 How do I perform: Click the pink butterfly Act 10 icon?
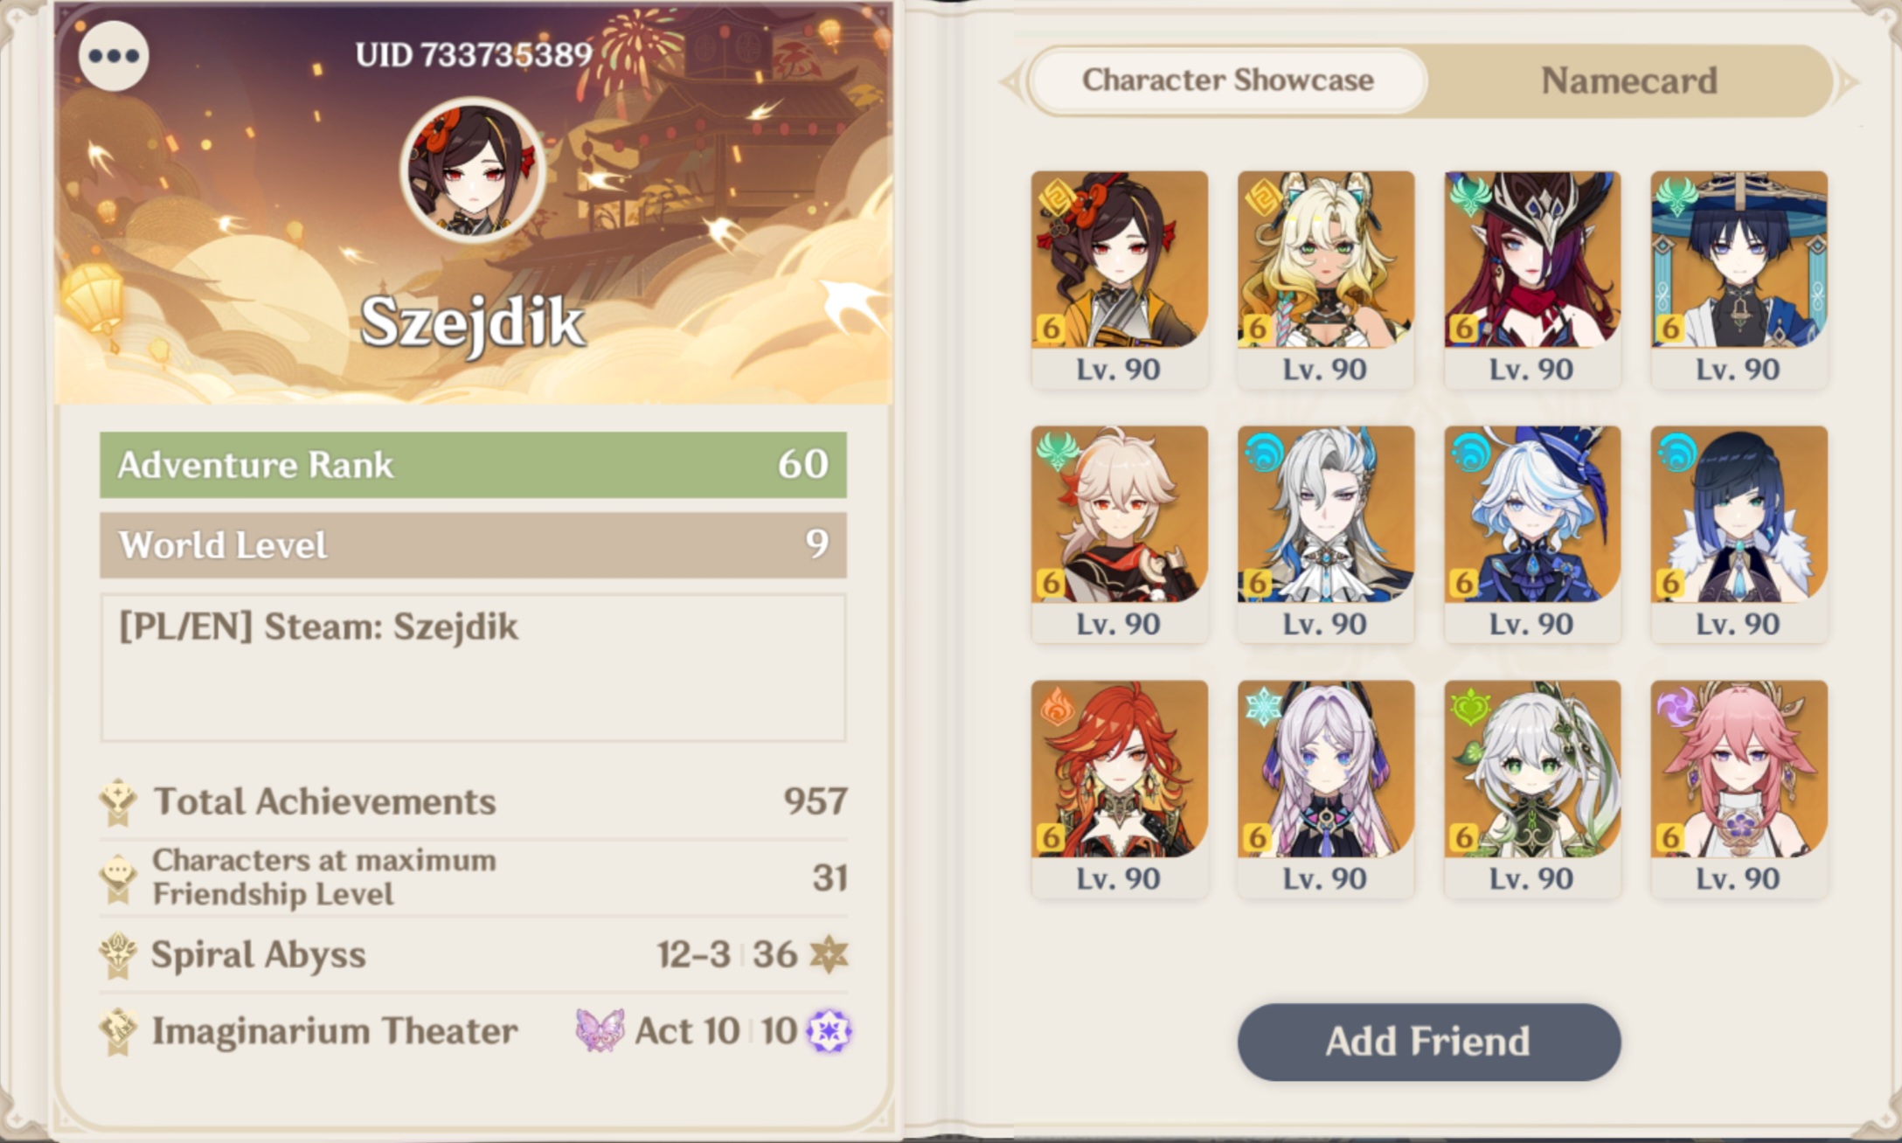coord(600,1030)
